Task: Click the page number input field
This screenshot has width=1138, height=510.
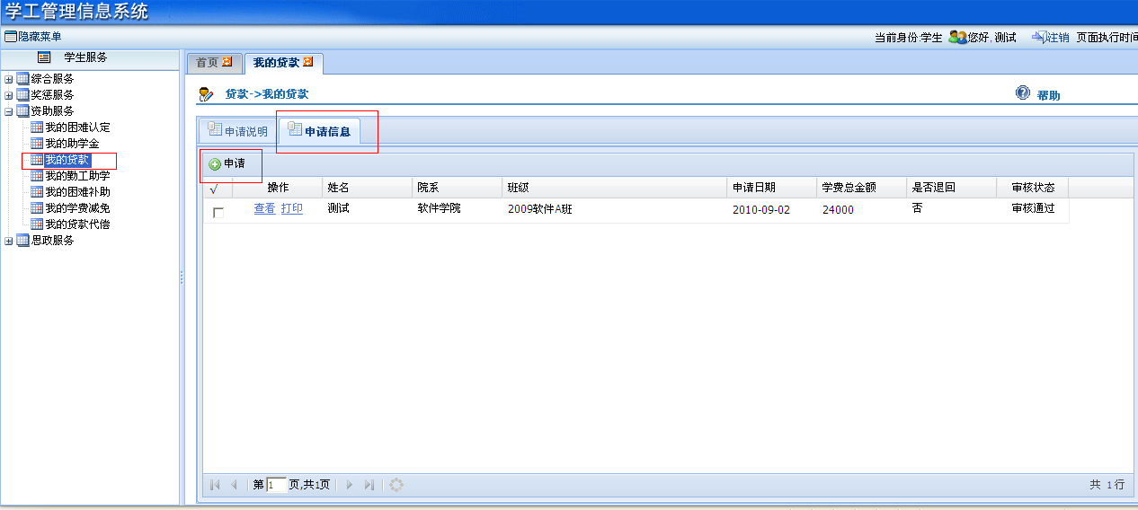Action: tap(277, 485)
